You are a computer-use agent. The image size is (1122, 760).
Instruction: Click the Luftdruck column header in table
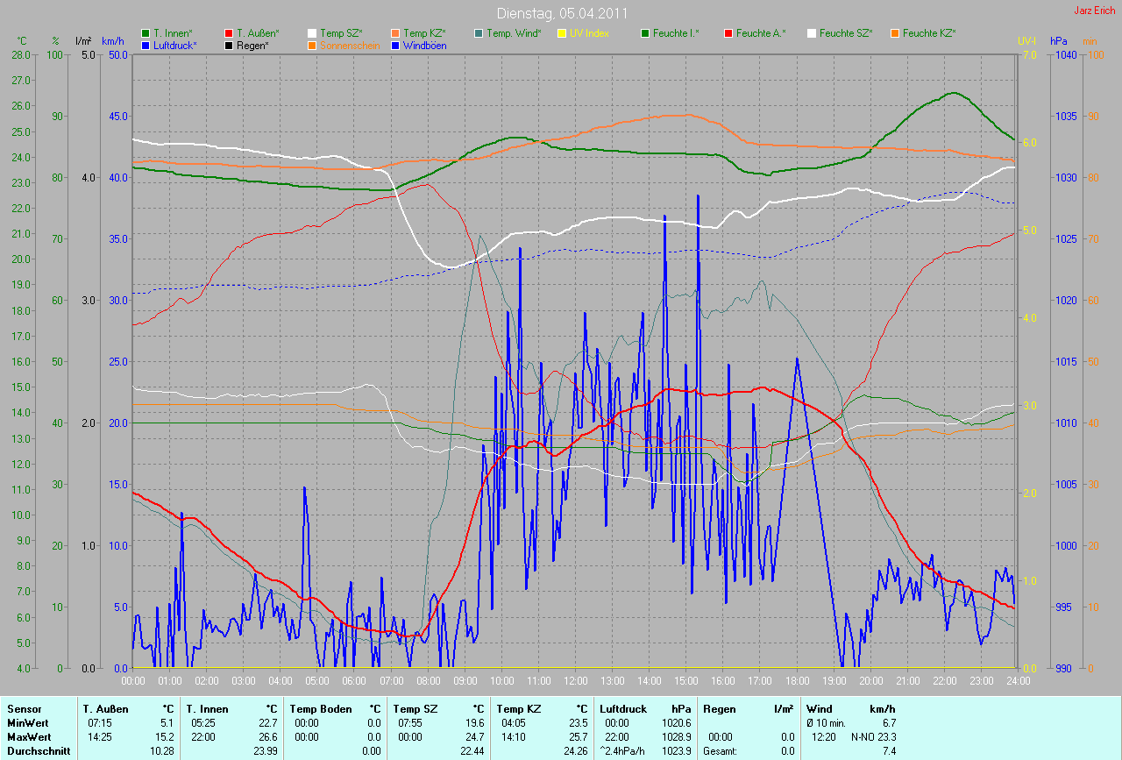(622, 709)
